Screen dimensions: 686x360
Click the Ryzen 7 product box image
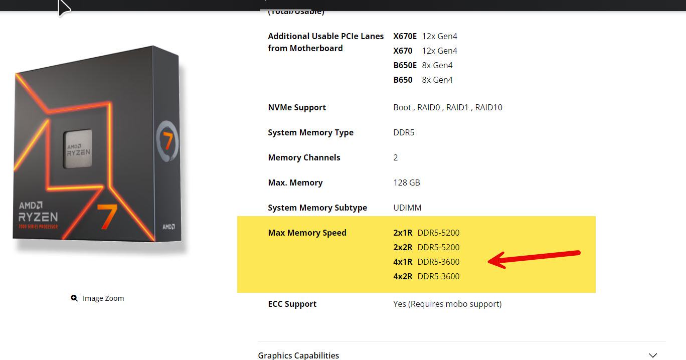pyautogui.click(x=98, y=150)
